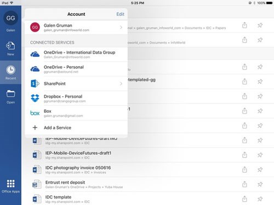Click Add a Service
This screenshot has height=205, width=274.
point(76,127)
